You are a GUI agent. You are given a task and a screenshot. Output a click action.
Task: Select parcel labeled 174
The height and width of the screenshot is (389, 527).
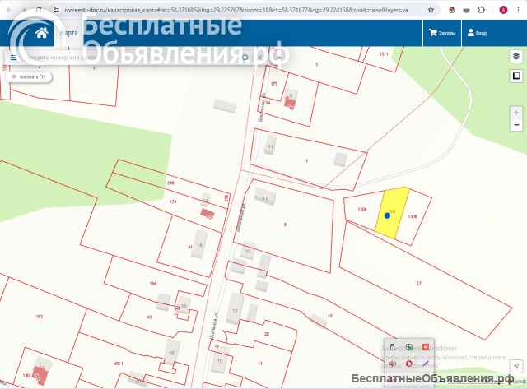coord(173,201)
